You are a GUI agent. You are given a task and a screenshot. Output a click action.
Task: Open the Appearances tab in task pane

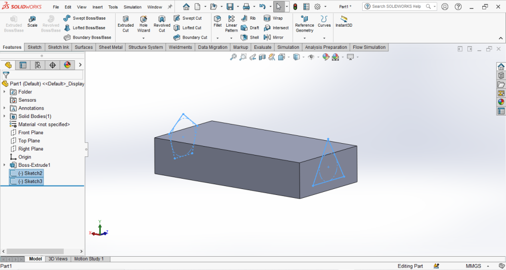tap(501, 102)
